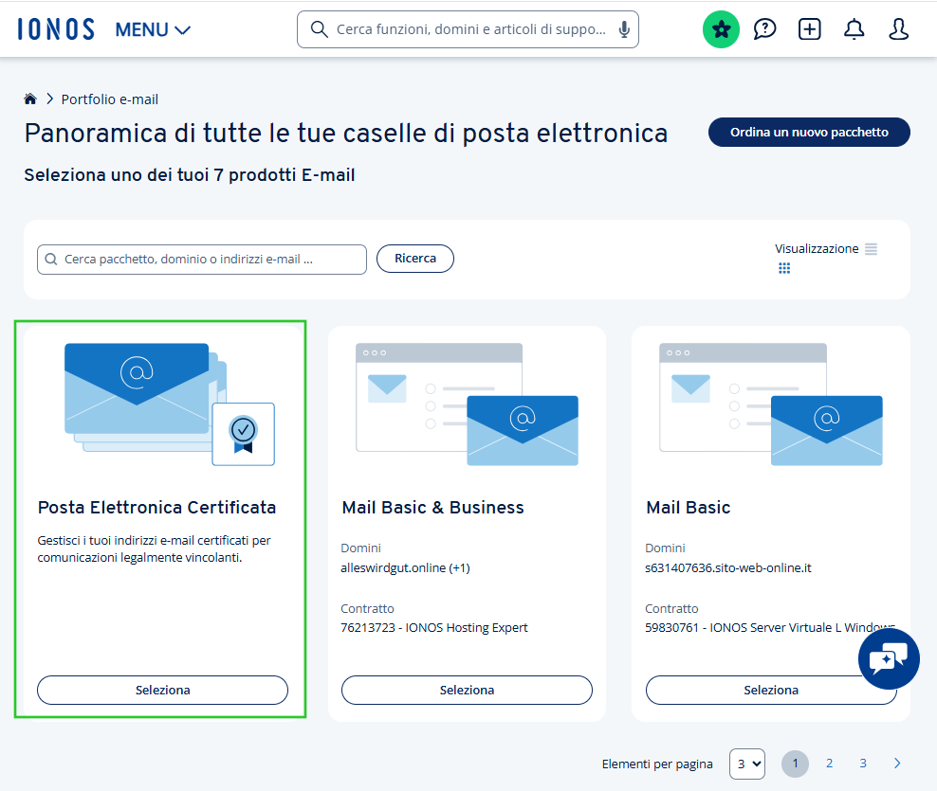Click the Posta Elettronica Certificata illustration
Image resolution: width=937 pixels, height=791 pixels.
(170, 404)
